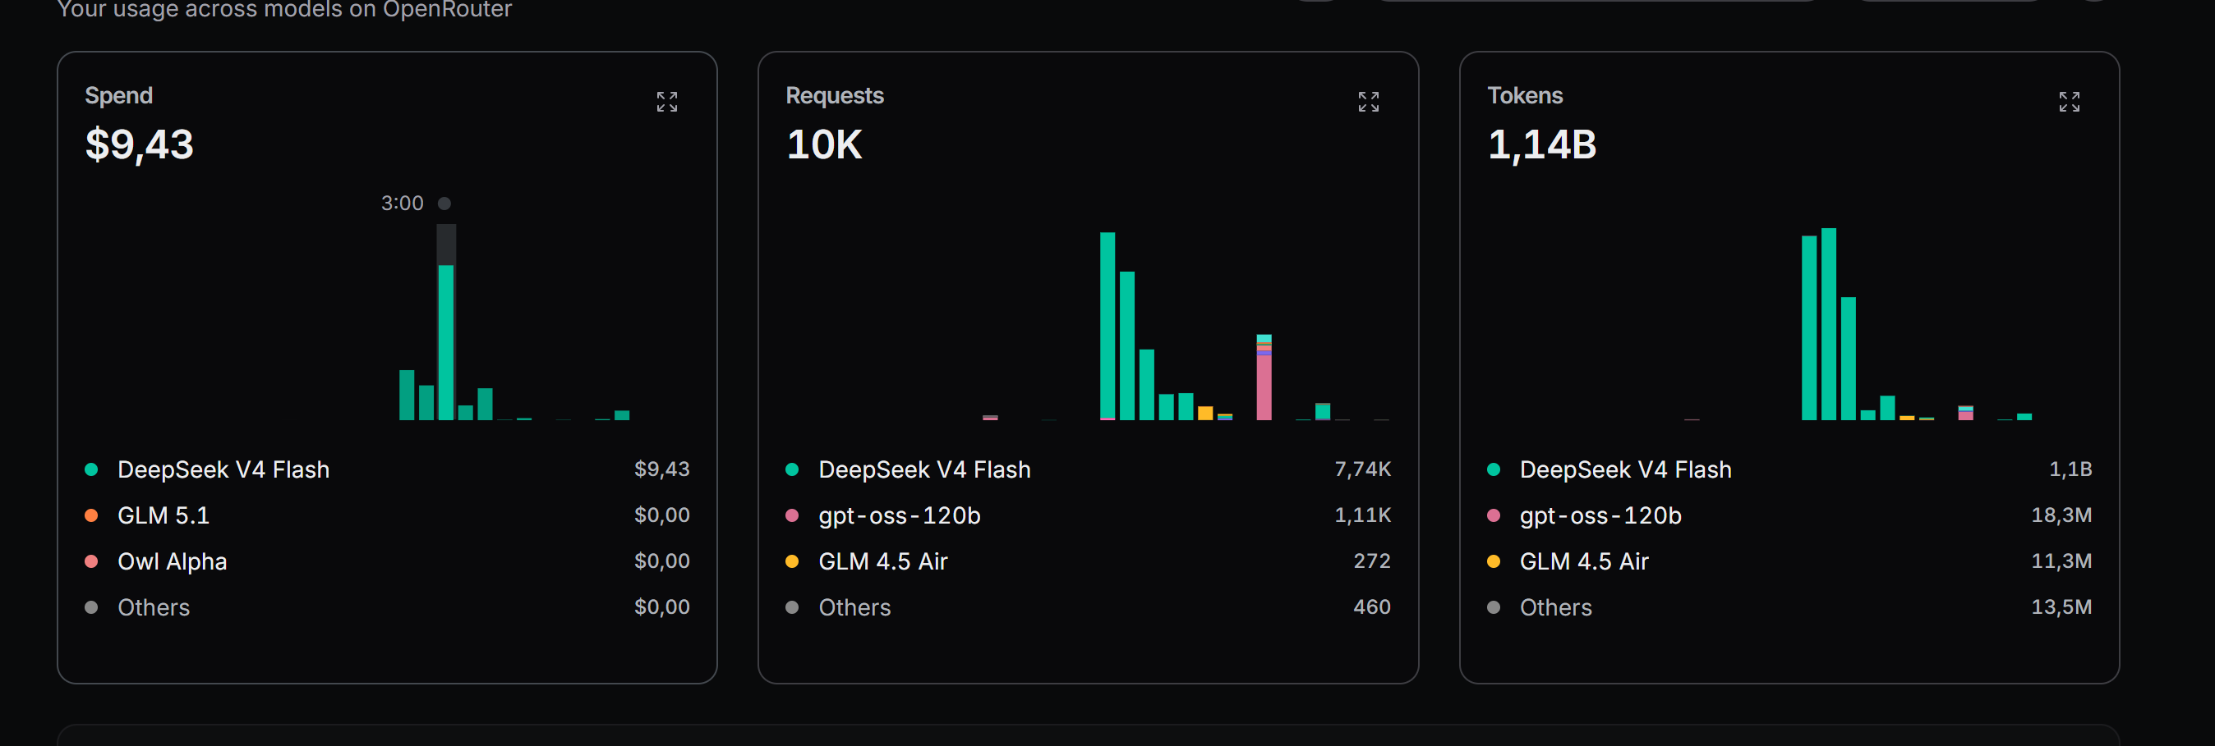The height and width of the screenshot is (746, 2215).
Task: Click the 7,74K request count
Action: [1363, 469]
